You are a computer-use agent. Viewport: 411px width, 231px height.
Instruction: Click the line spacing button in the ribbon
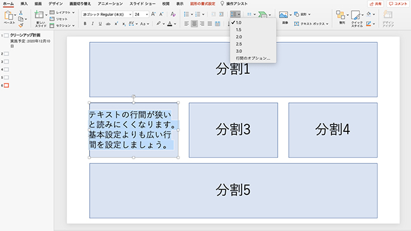(x=235, y=14)
